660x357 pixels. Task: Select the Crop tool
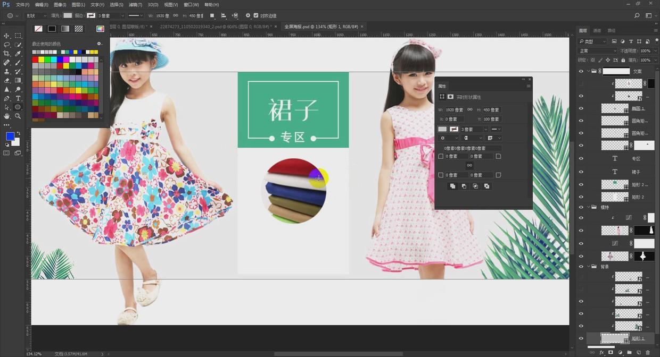click(x=7, y=54)
